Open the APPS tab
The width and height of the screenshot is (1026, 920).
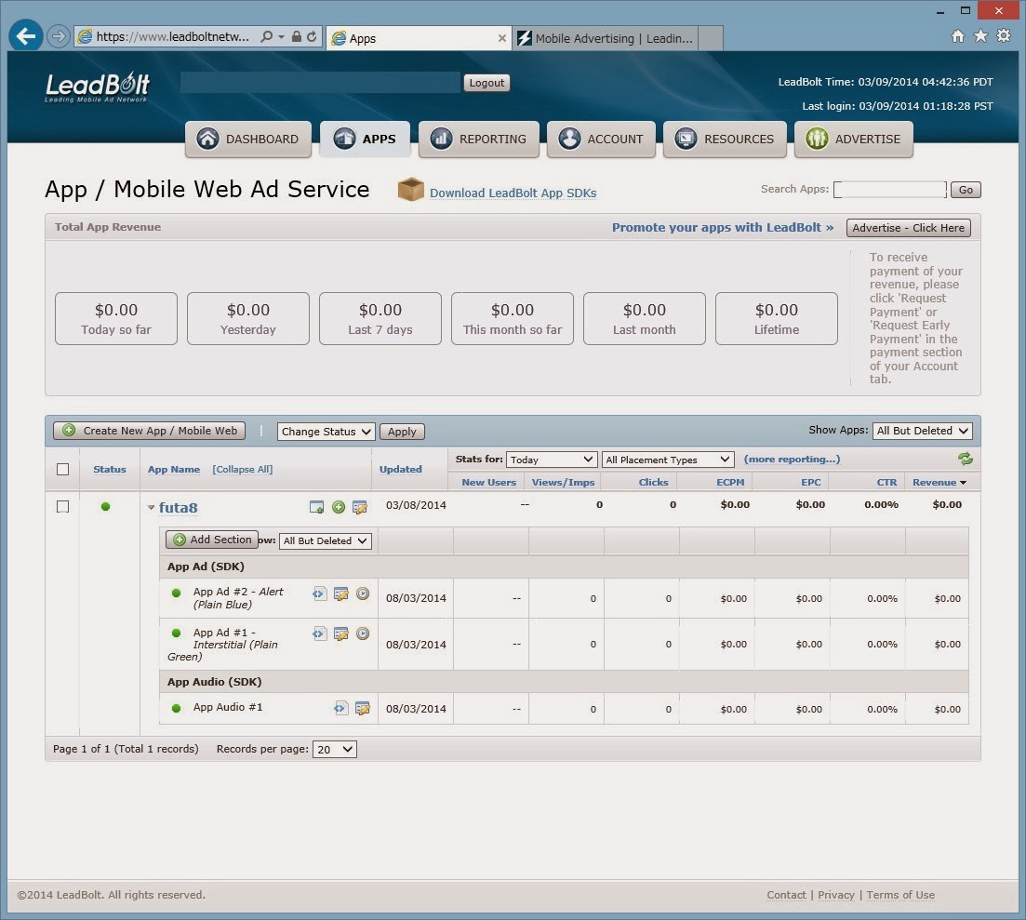click(366, 139)
